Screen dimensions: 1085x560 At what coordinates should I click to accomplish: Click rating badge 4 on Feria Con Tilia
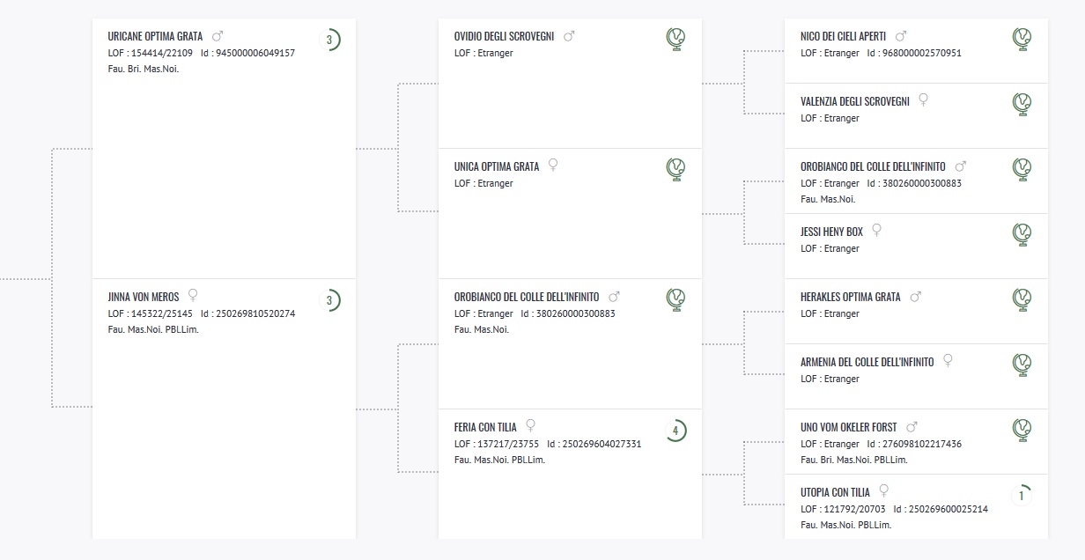pos(675,431)
